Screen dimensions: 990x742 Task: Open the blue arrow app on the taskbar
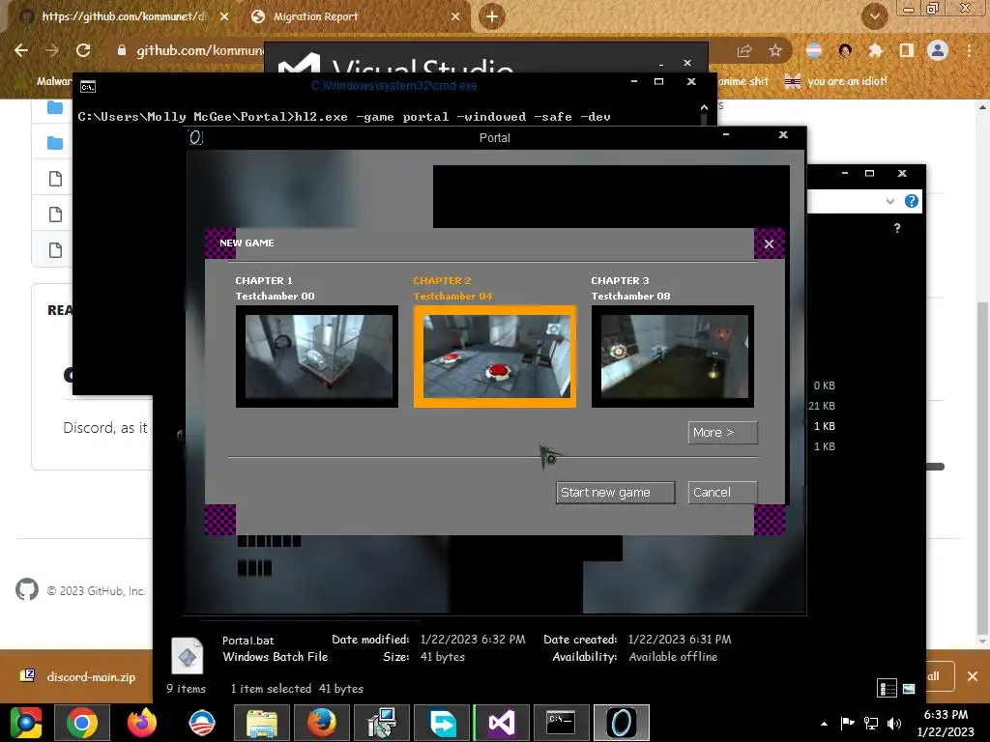[x=442, y=723]
